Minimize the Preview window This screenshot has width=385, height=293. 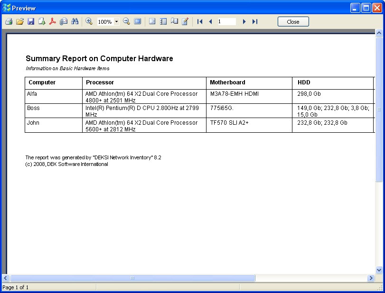coord(355,8)
